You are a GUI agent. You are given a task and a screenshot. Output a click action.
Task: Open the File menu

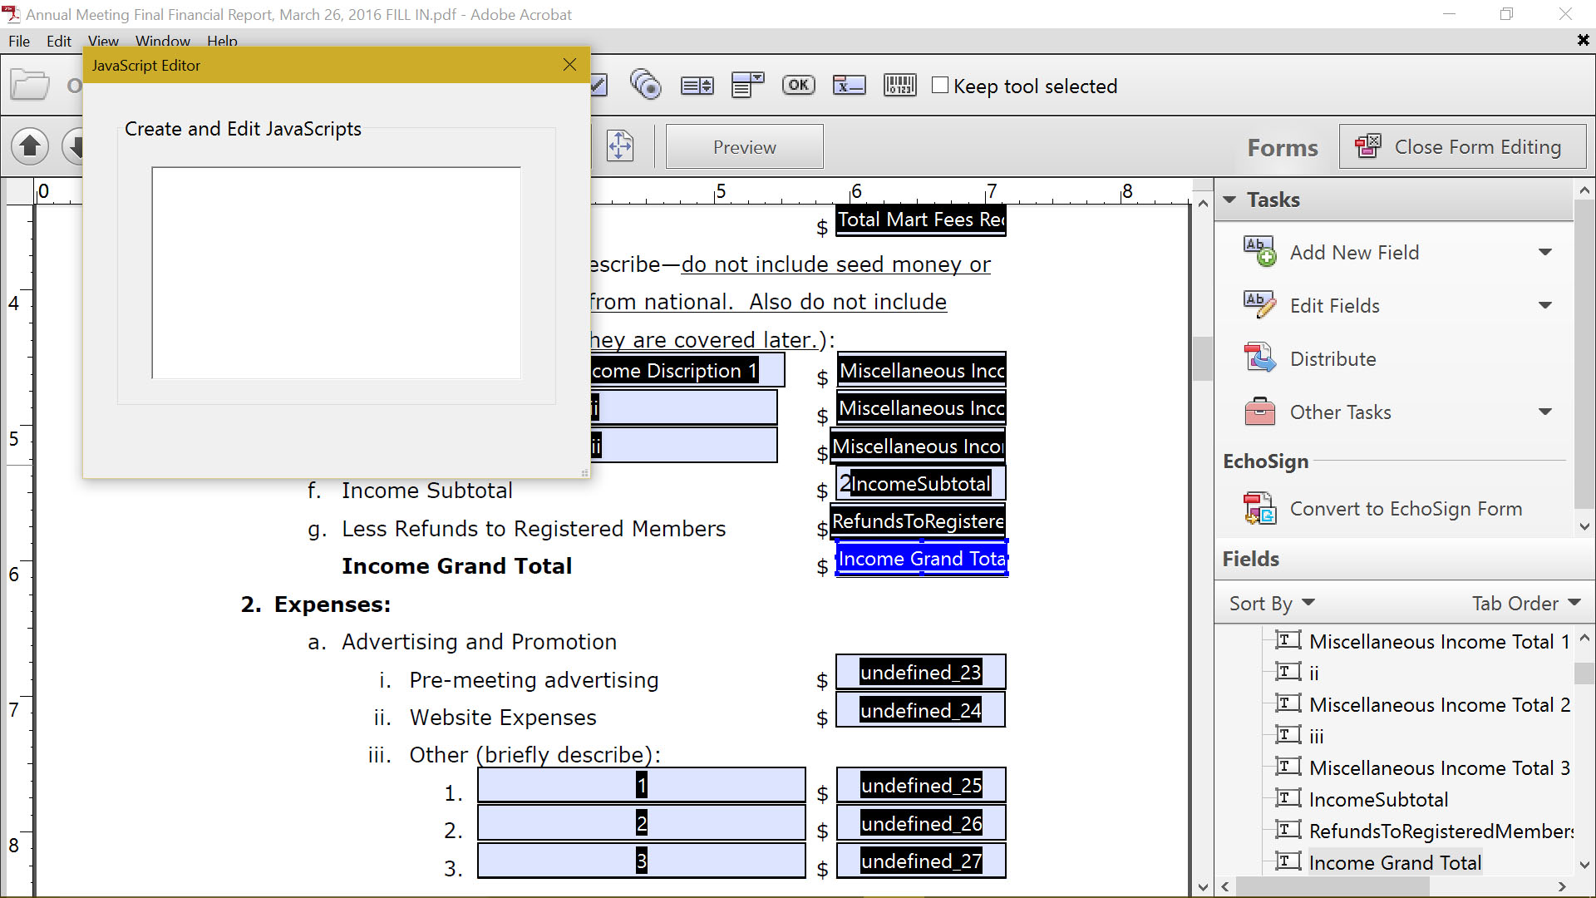coord(19,41)
